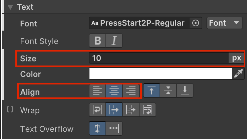This screenshot has width=247, height=139.
Task: Align text vertically to middle
Action: click(168, 91)
